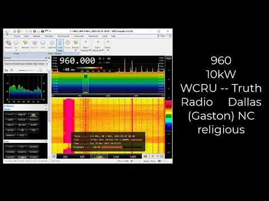This screenshot has width=269, height=201.
Task: Open the Tools ribbon tab
Action: 105,36
